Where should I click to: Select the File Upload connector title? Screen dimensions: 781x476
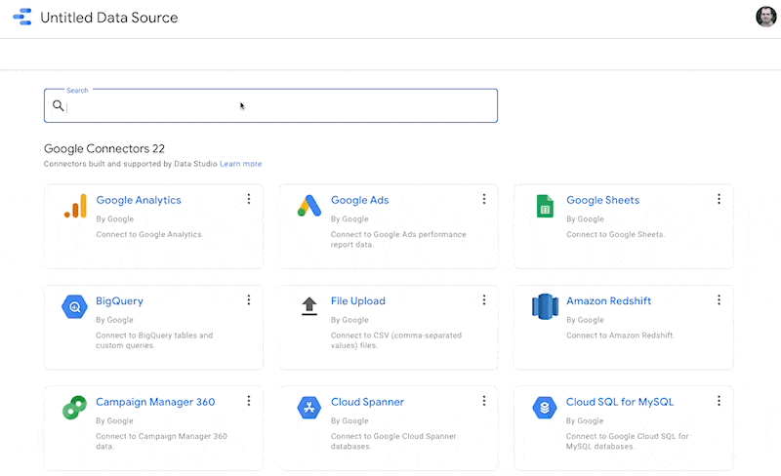[358, 301]
